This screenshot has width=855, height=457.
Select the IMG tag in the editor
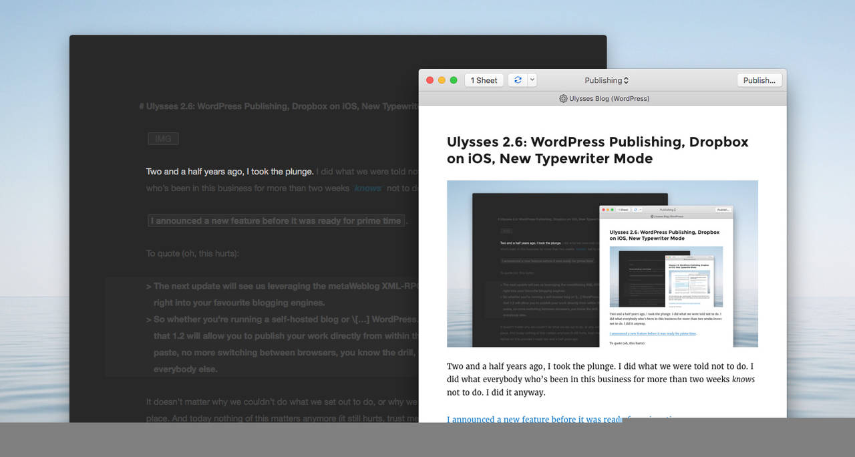(x=163, y=139)
